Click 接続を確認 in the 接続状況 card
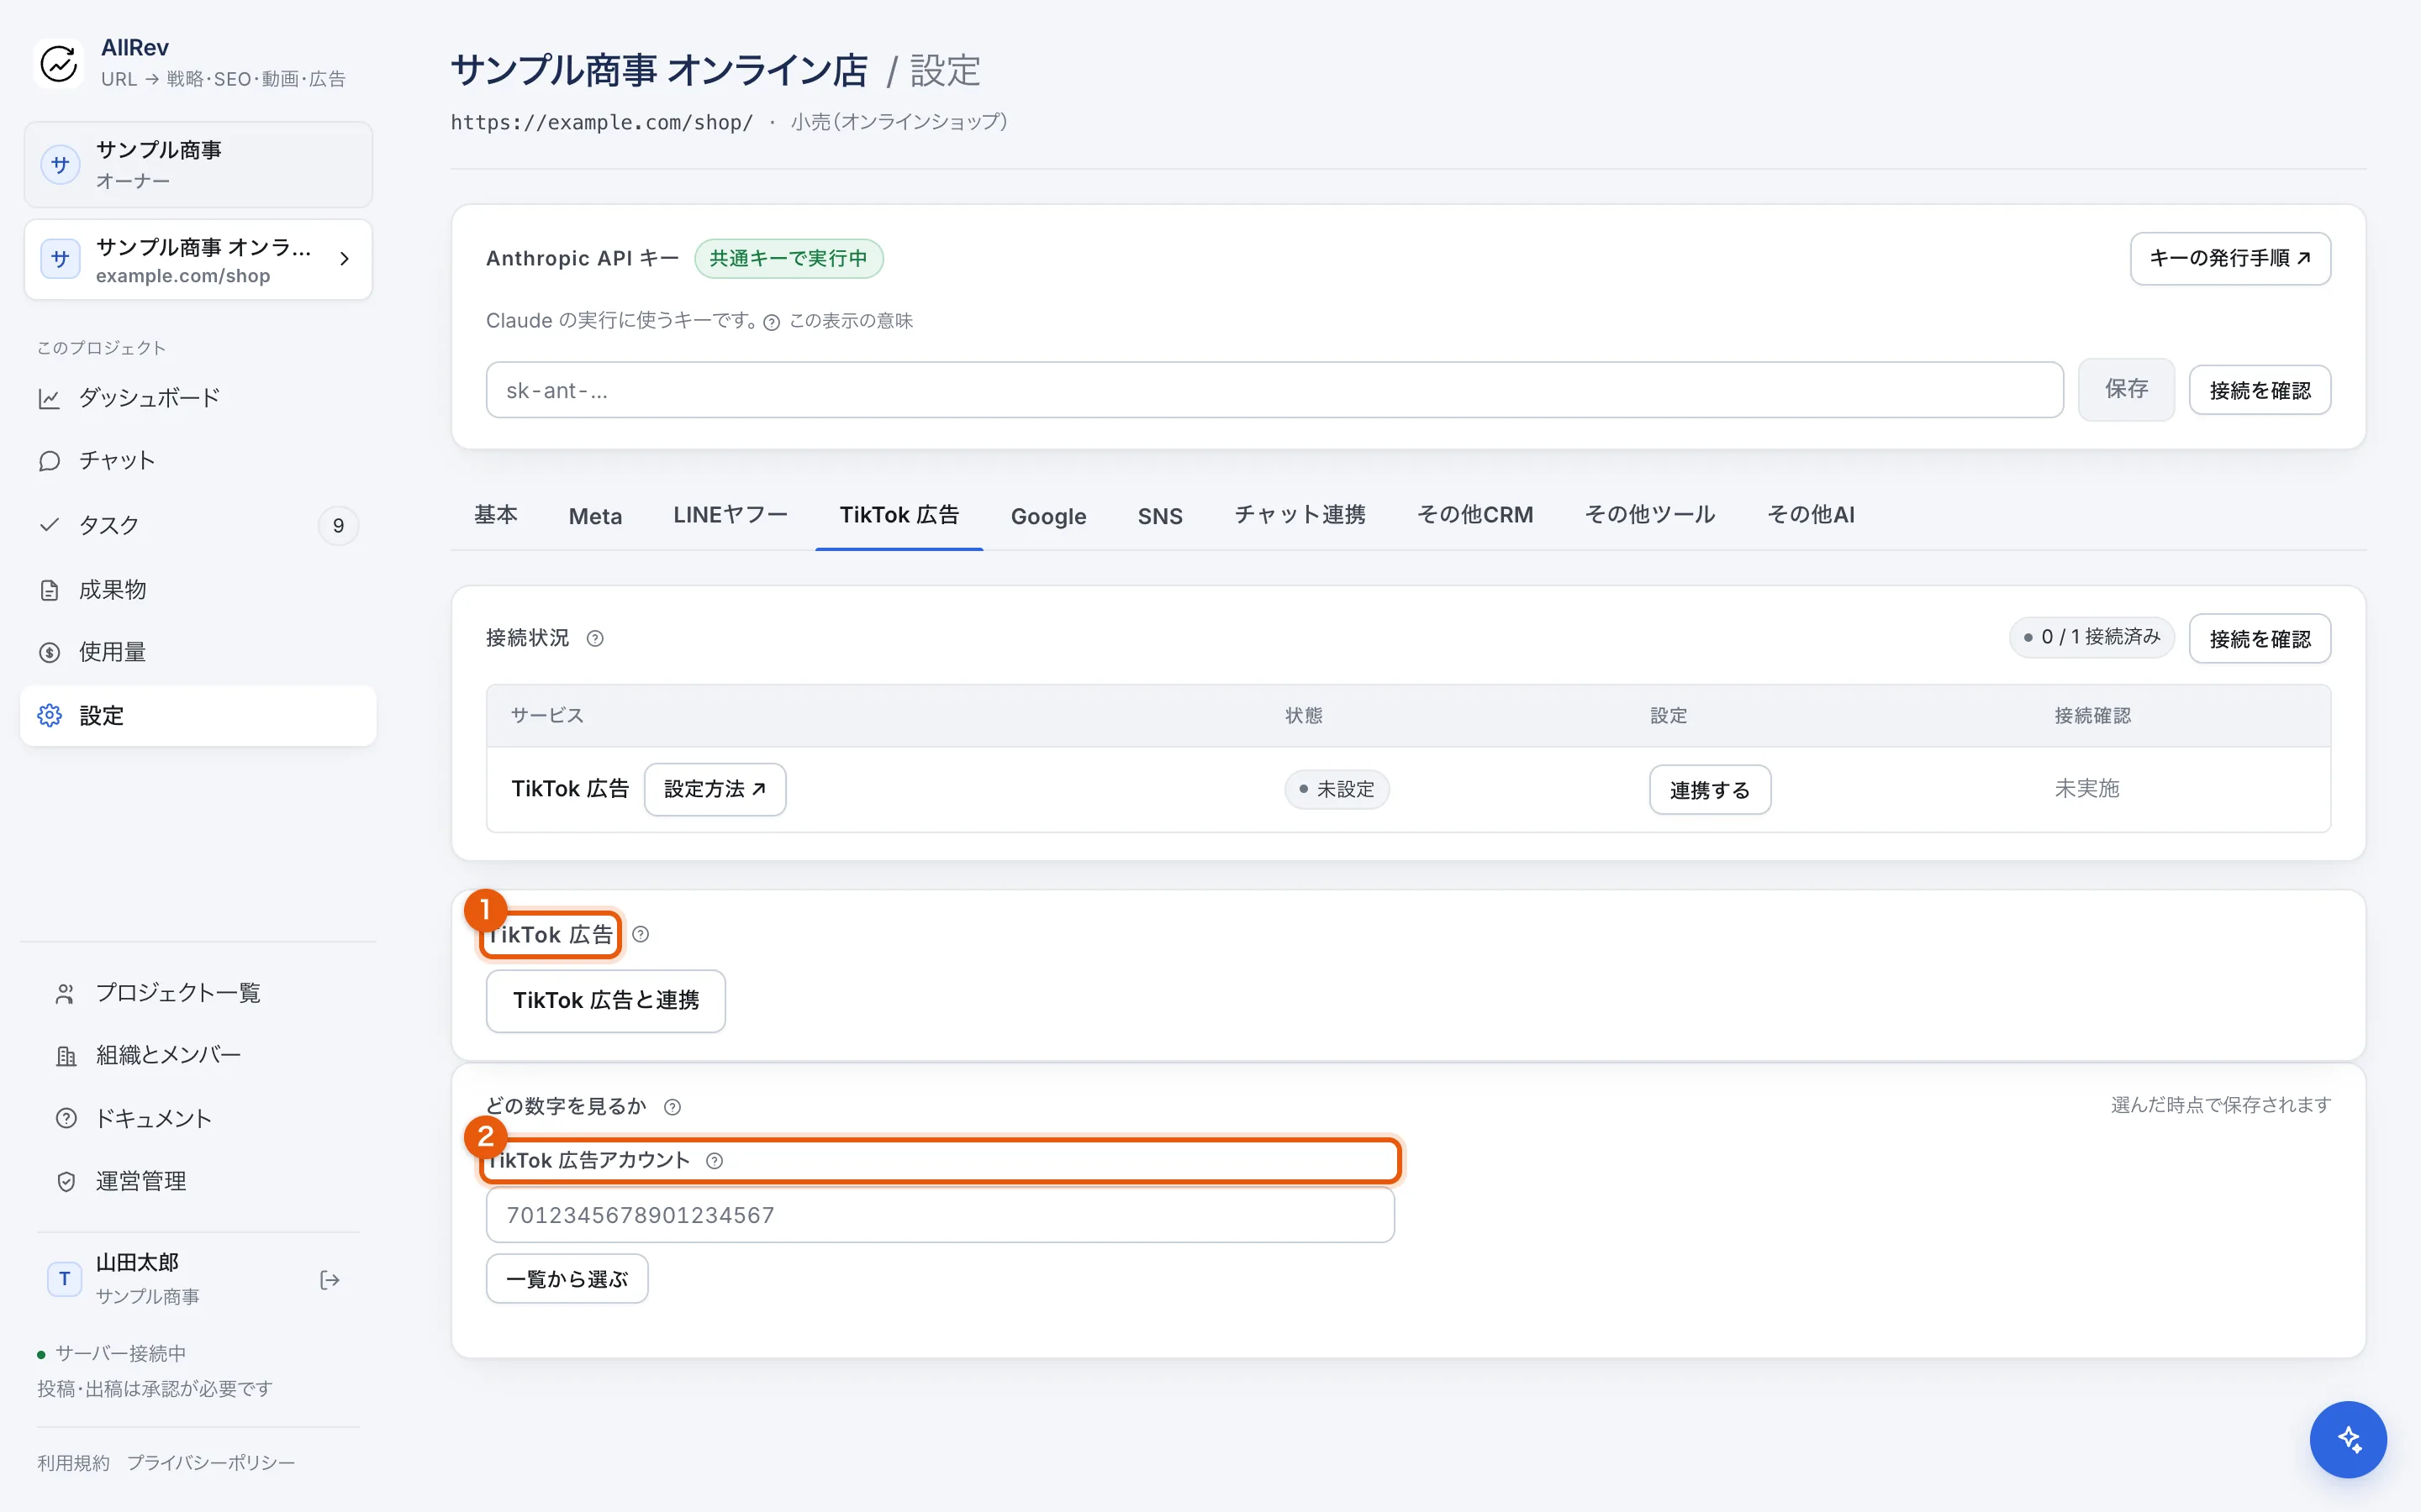The height and width of the screenshot is (1512, 2421). point(2260,639)
